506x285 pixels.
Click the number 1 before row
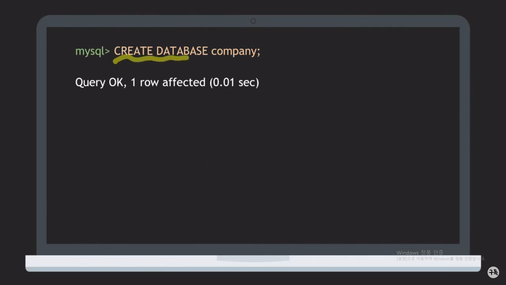pyautogui.click(x=133, y=82)
